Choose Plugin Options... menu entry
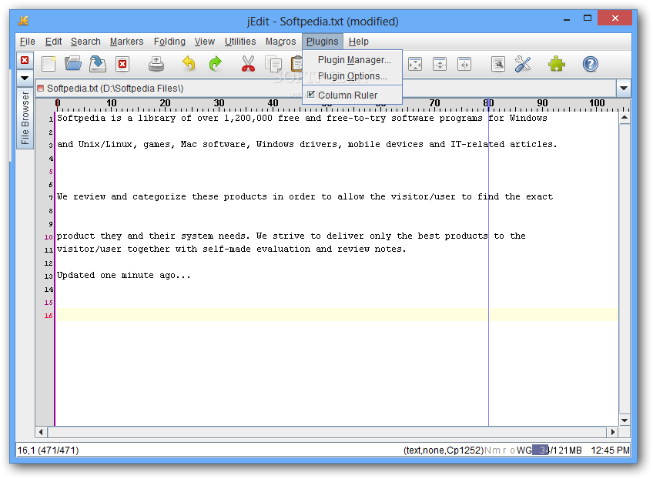Viewport: 653px width, 479px height. (353, 76)
